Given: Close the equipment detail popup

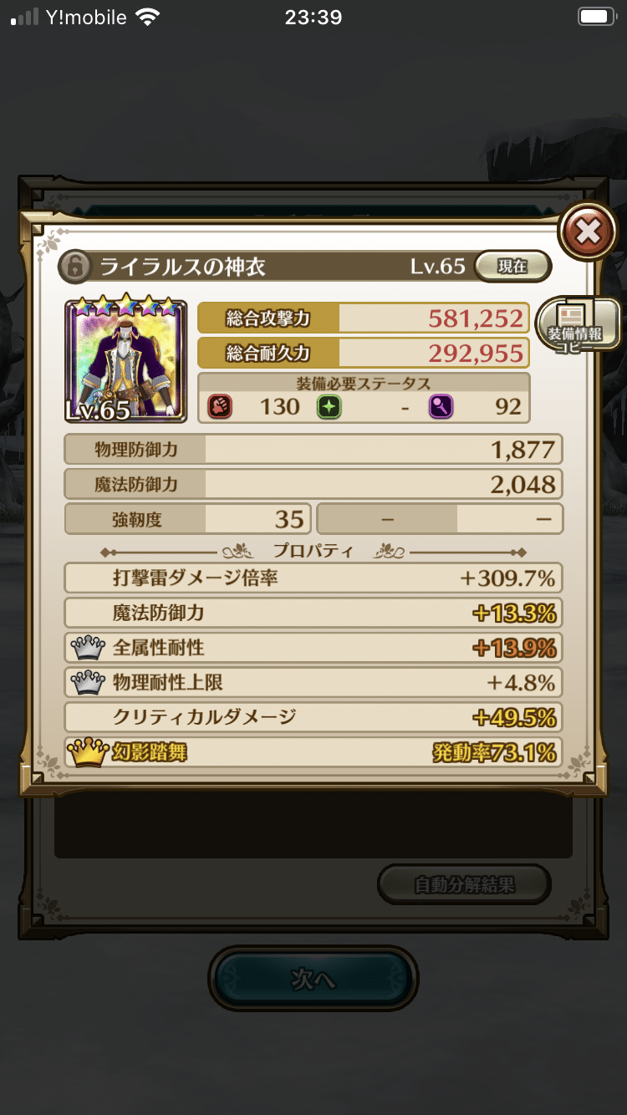Looking at the screenshot, I should pyautogui.click(x=588, y=231).
